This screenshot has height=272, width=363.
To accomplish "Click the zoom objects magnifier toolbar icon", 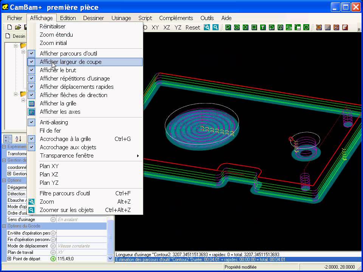I will click(x=216, y=27).
